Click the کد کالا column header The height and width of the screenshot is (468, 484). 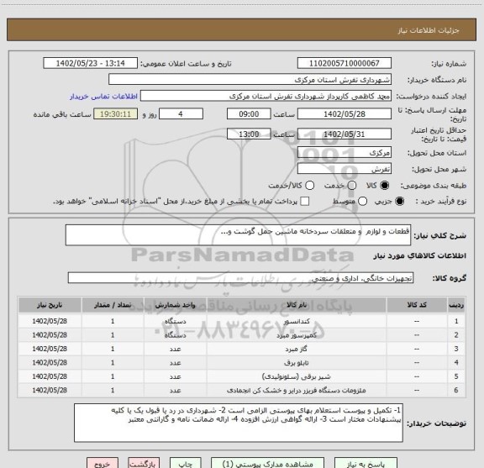(417, 305)
